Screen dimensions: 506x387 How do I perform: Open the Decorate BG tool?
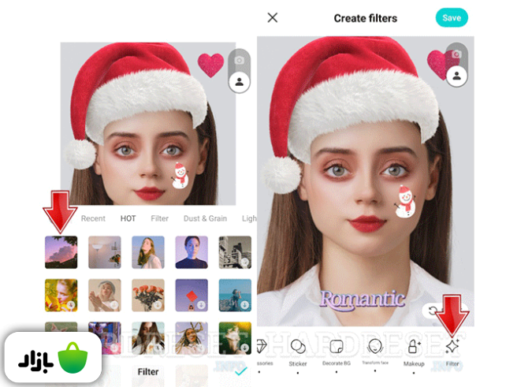(337, 347)
